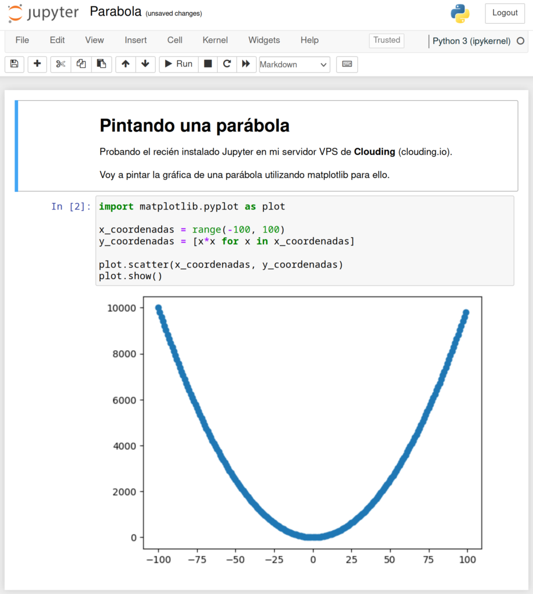533x594 pixels.
Task: Click the Clouding bold word in markdown
Action: coord(374,152)
